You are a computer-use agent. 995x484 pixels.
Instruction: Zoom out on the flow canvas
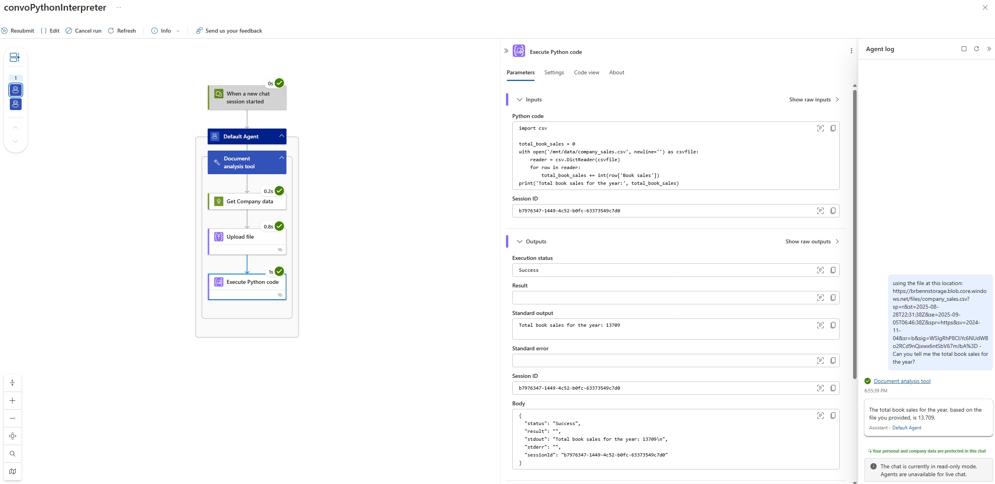(13, 418)
